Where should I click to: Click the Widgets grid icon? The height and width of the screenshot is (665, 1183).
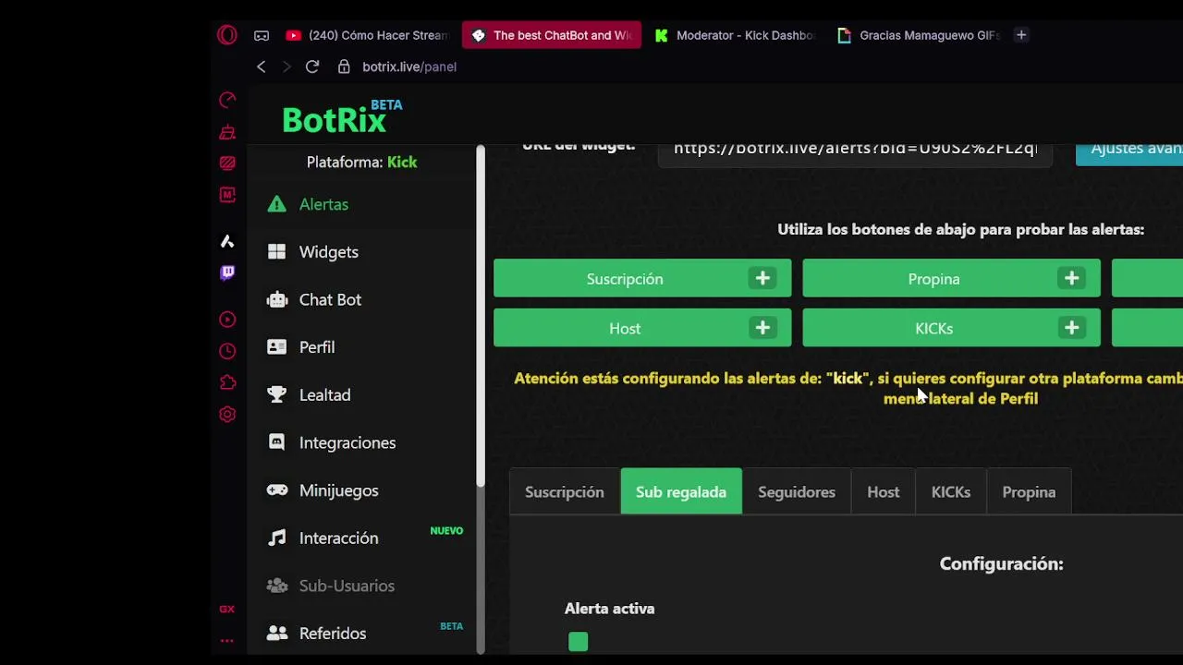pos(276,252)
